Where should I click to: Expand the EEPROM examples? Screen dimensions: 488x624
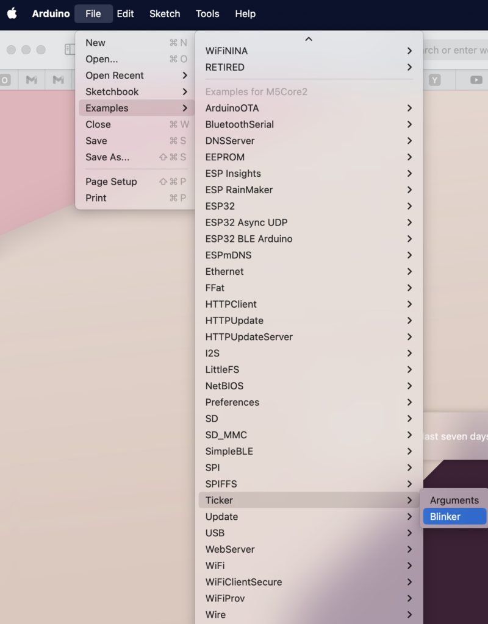click(x=309, y=157)
